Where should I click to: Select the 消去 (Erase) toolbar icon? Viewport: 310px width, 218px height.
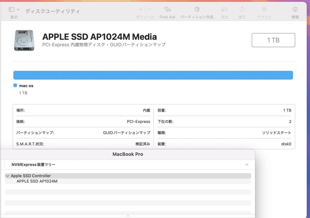(224, 10)
